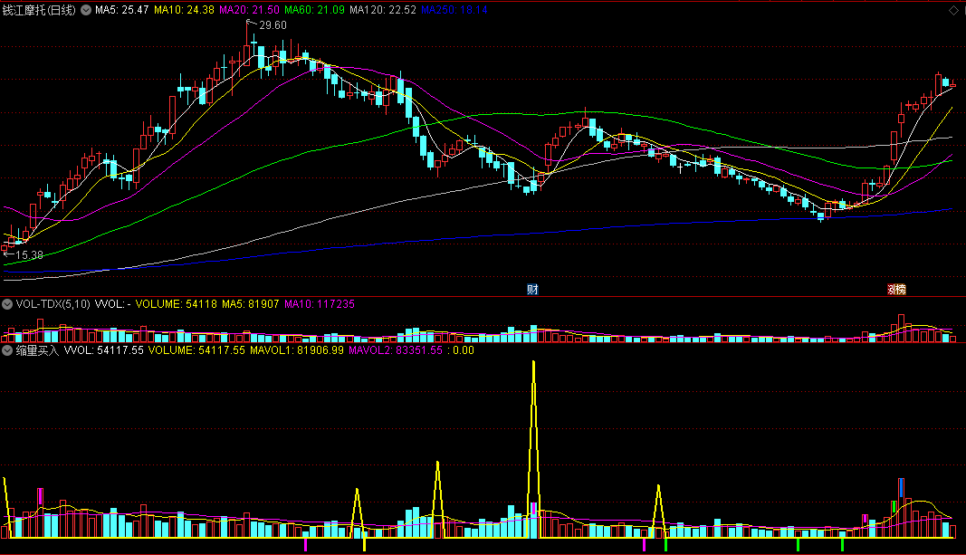
Task: Click the 钱江摩托(日线) chart title
Action: click(x=40, y=10)
